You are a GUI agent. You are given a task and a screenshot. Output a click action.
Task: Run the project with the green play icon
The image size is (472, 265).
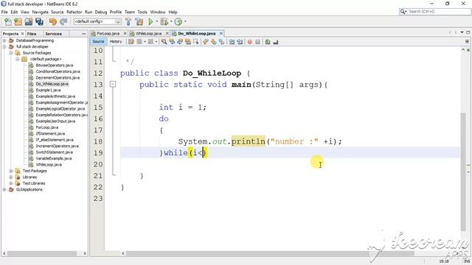coord(150,21)
